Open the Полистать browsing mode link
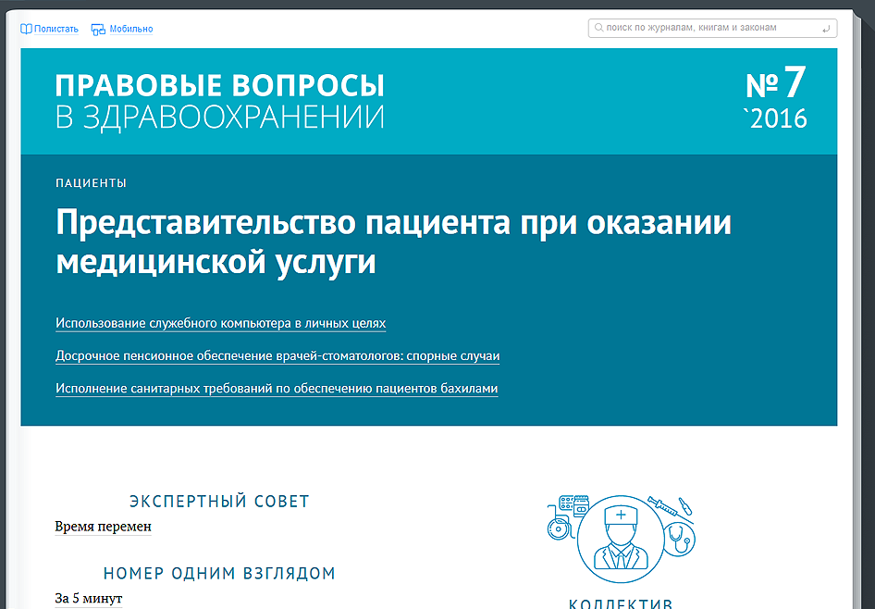Image resolution: width=875 pixels, height=609 pixels. [x=56, y=29]
